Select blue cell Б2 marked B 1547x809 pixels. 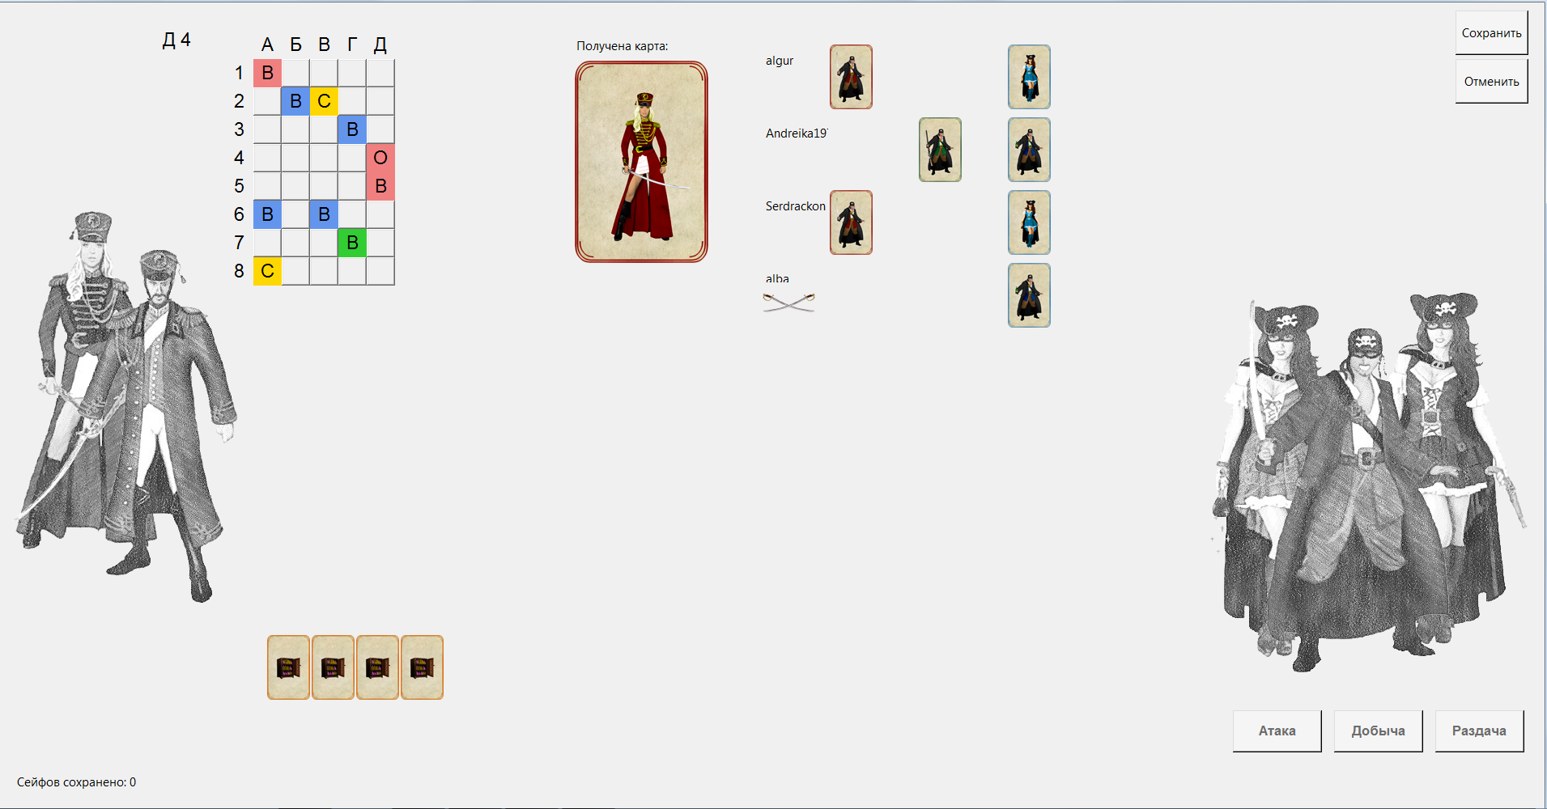point(295,101)
